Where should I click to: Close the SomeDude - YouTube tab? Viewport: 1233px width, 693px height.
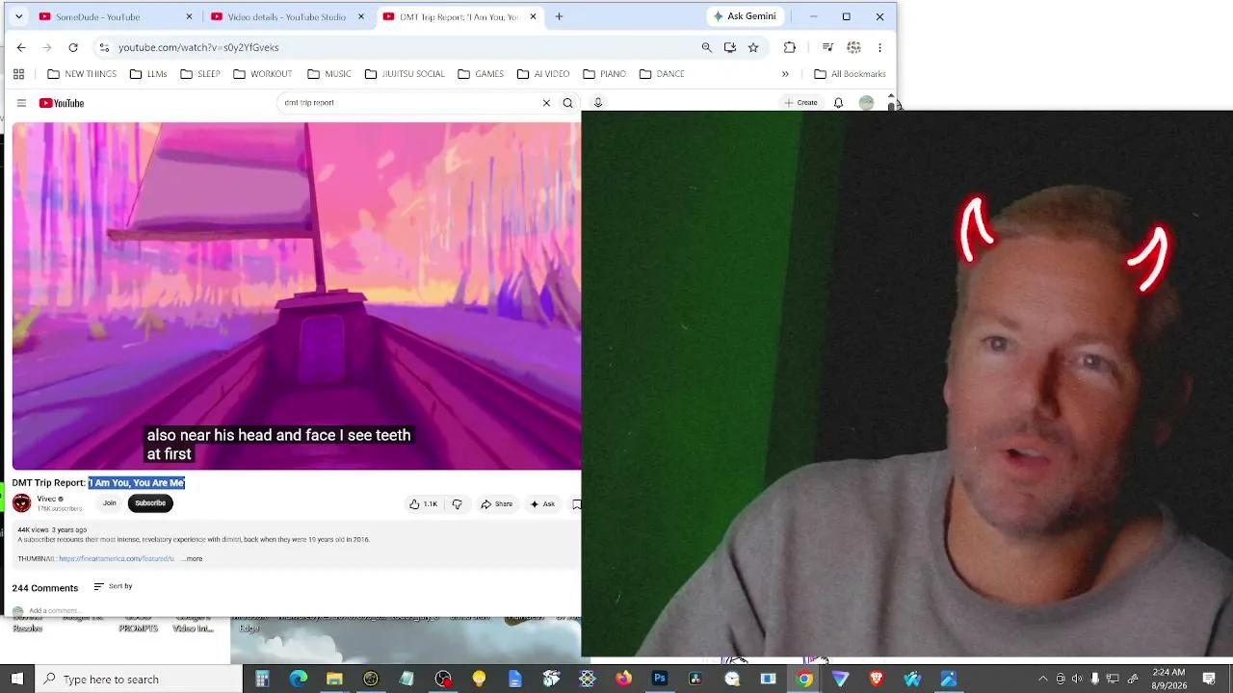coord(189,16)
